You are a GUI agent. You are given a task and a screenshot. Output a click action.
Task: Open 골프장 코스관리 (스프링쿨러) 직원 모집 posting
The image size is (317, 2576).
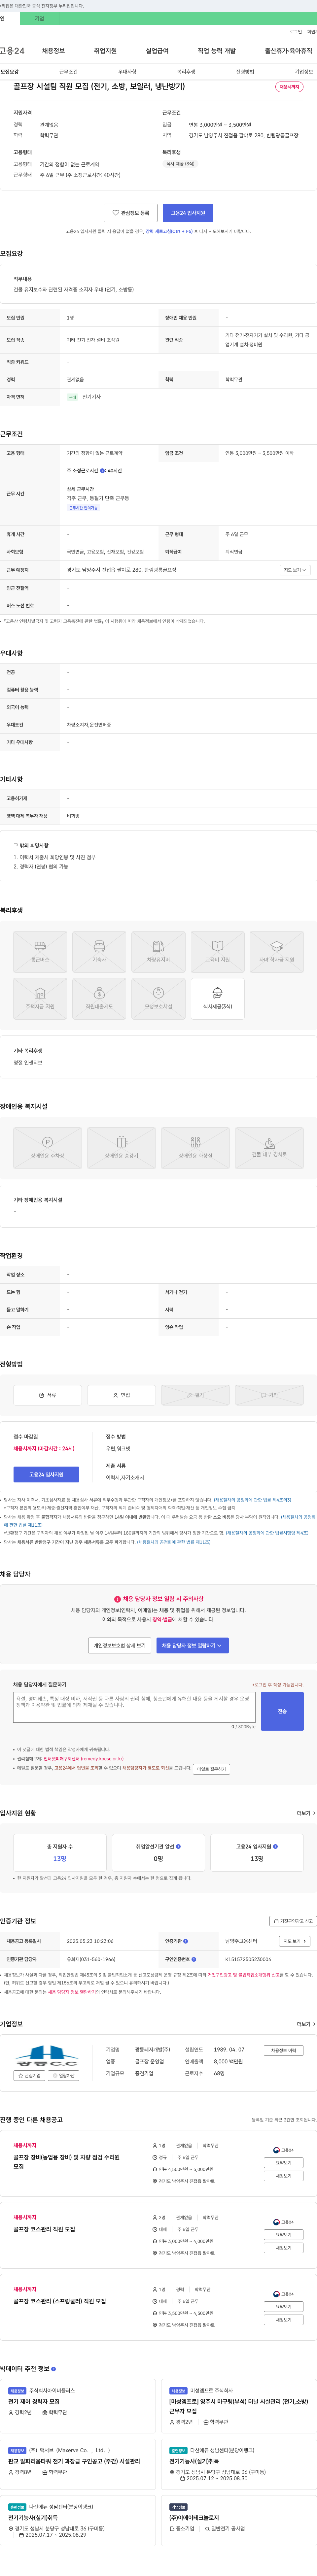tap(60, 2301)
